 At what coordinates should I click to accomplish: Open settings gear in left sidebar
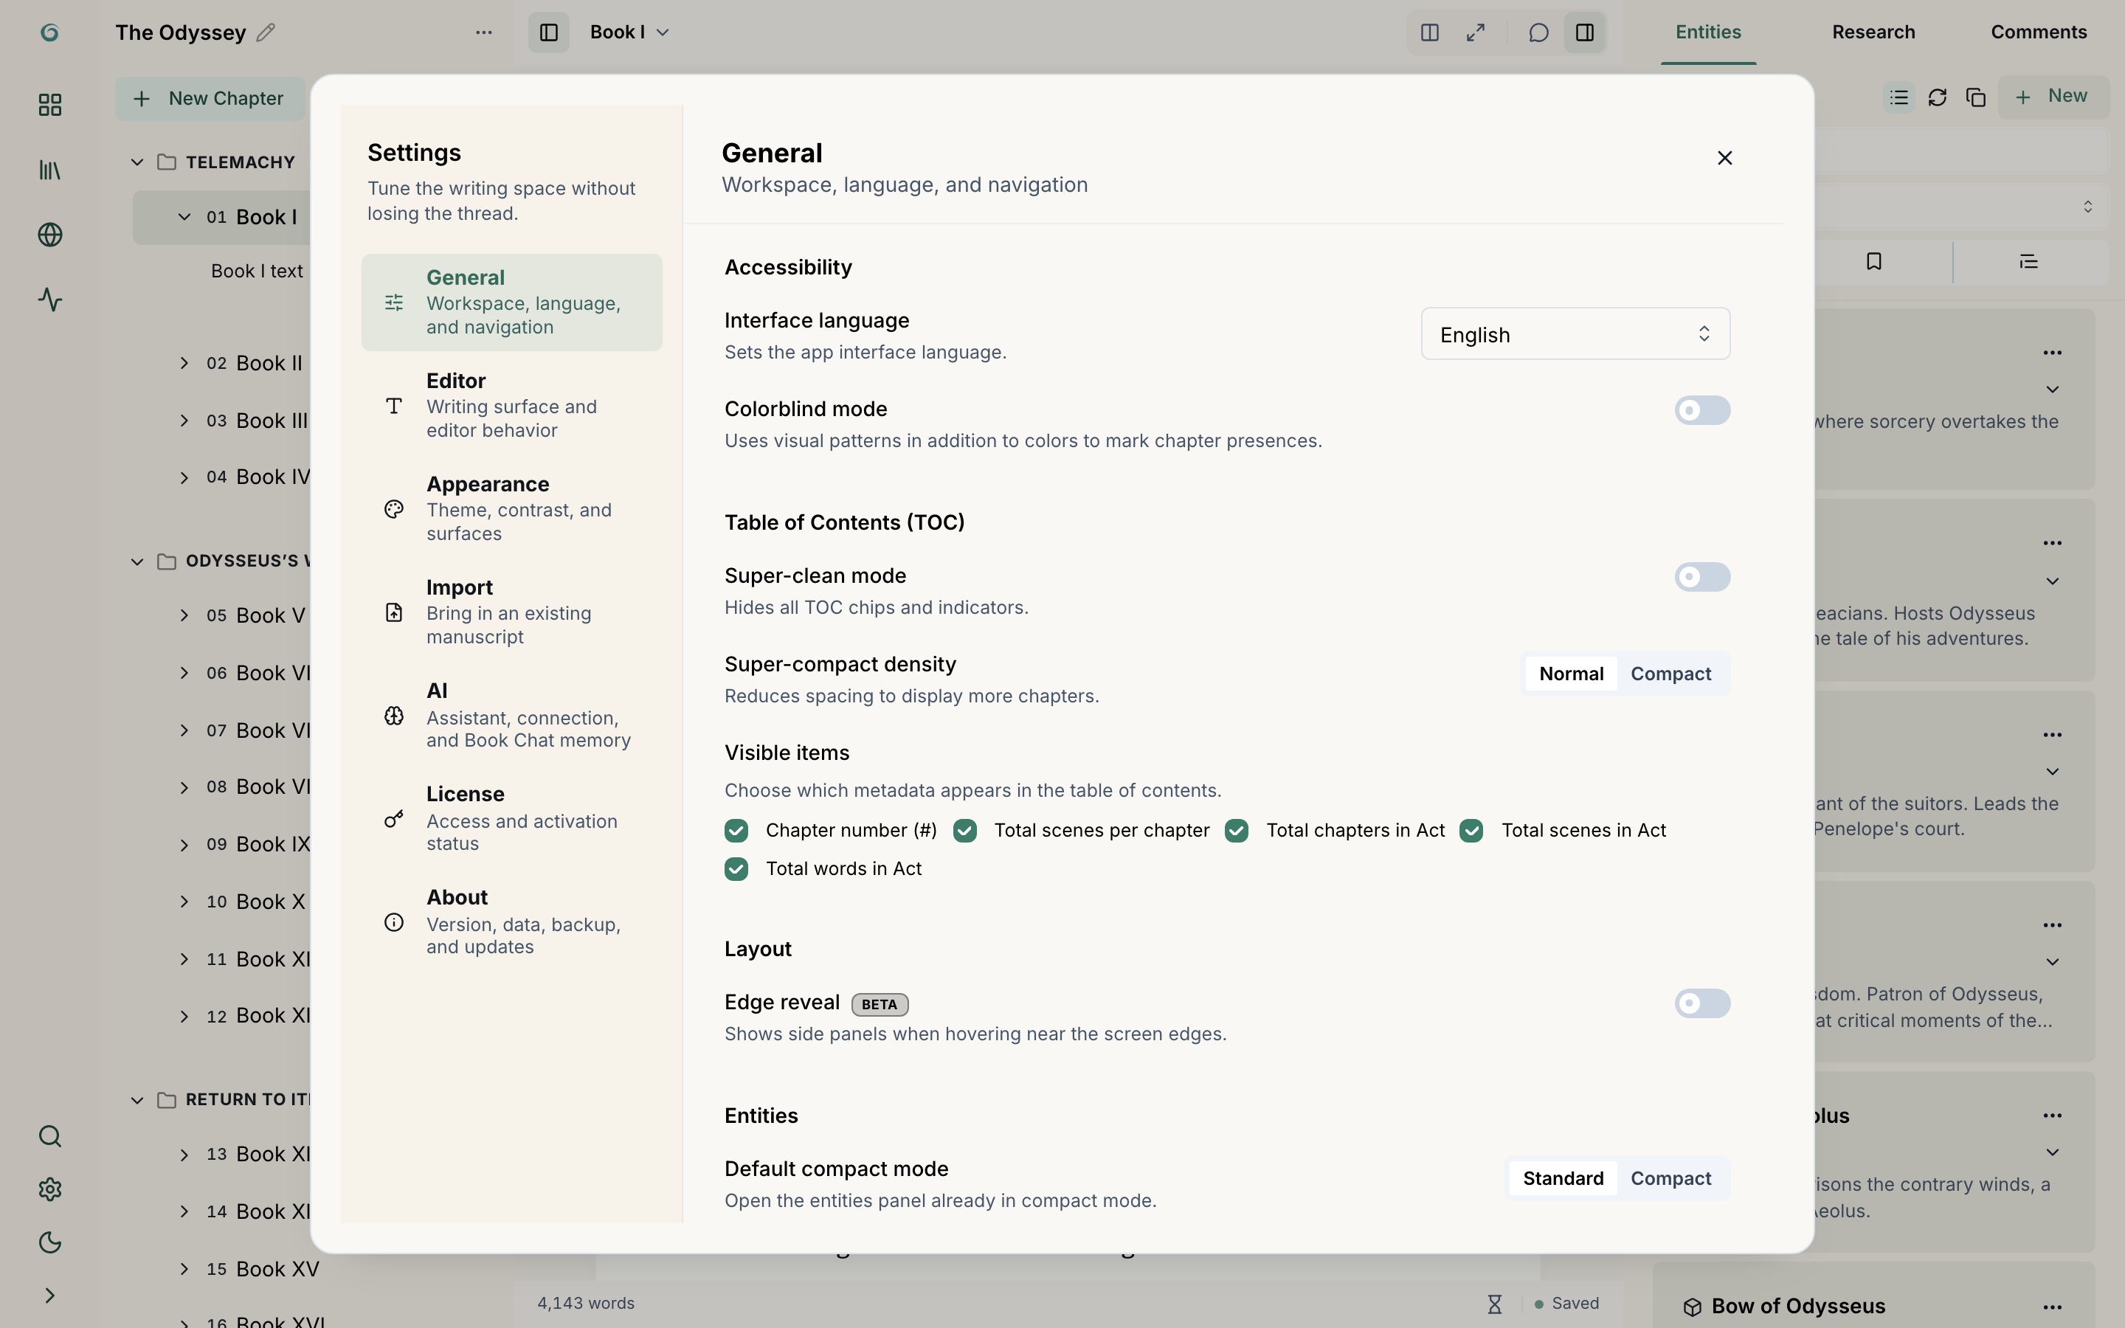coord(50,1189)
